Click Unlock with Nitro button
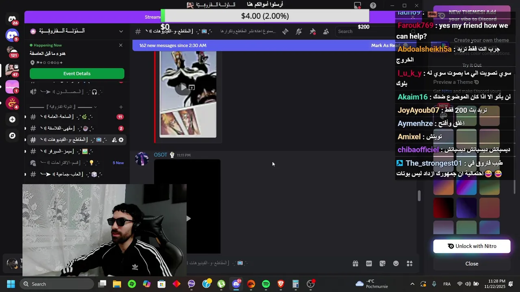The height and width of the screenshot is (292, 520). [x=472, y=246]
